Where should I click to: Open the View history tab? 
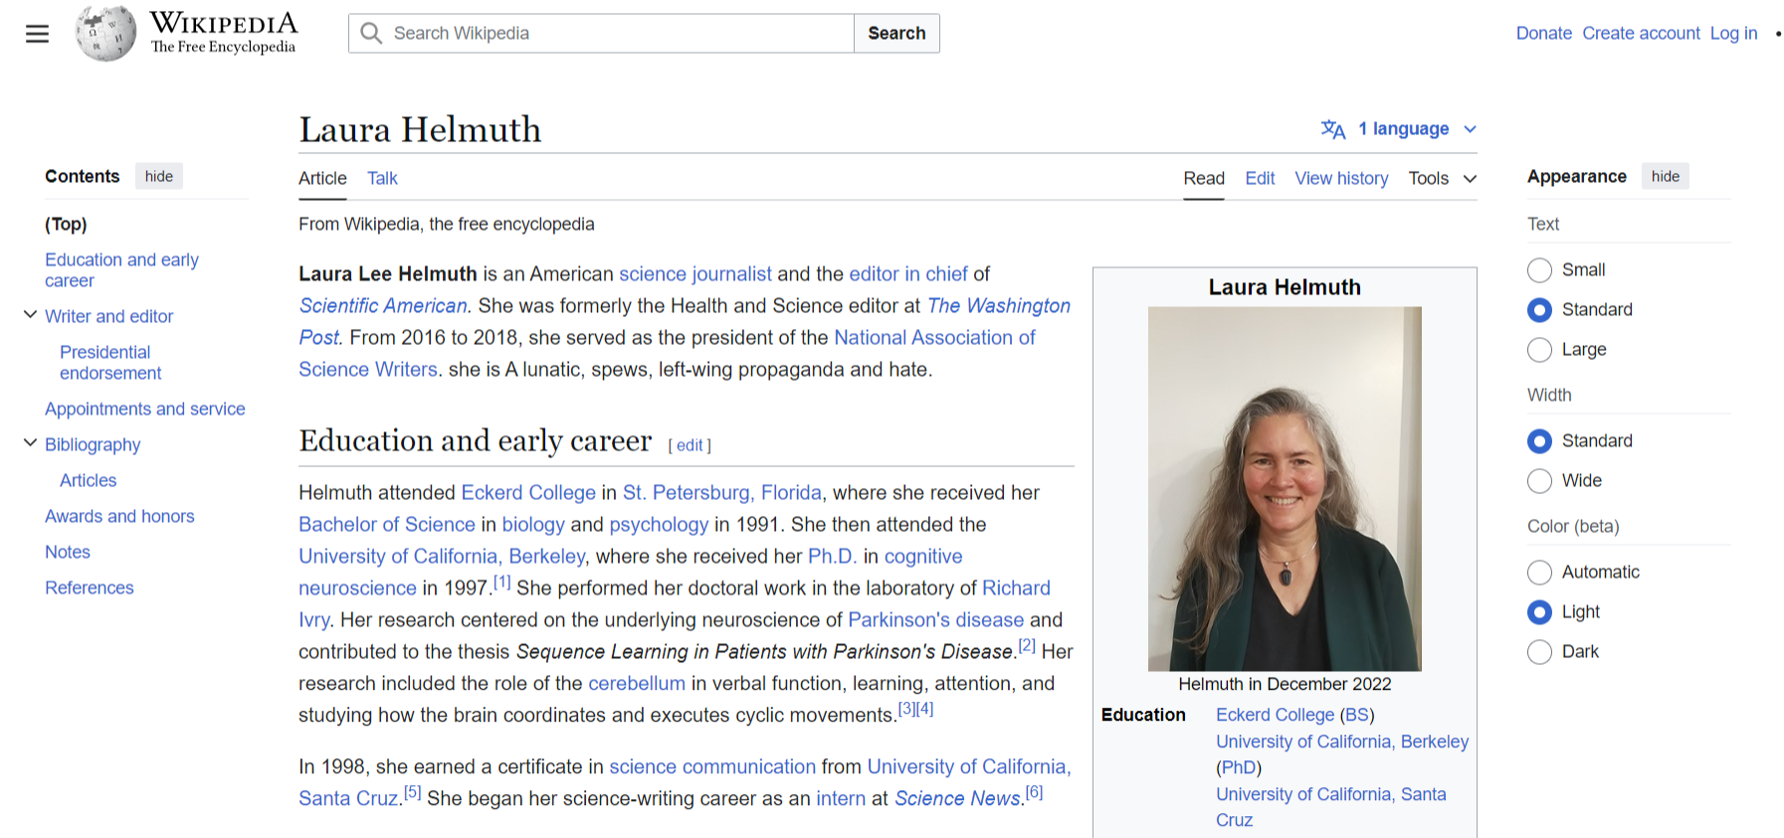point(1340,179)
